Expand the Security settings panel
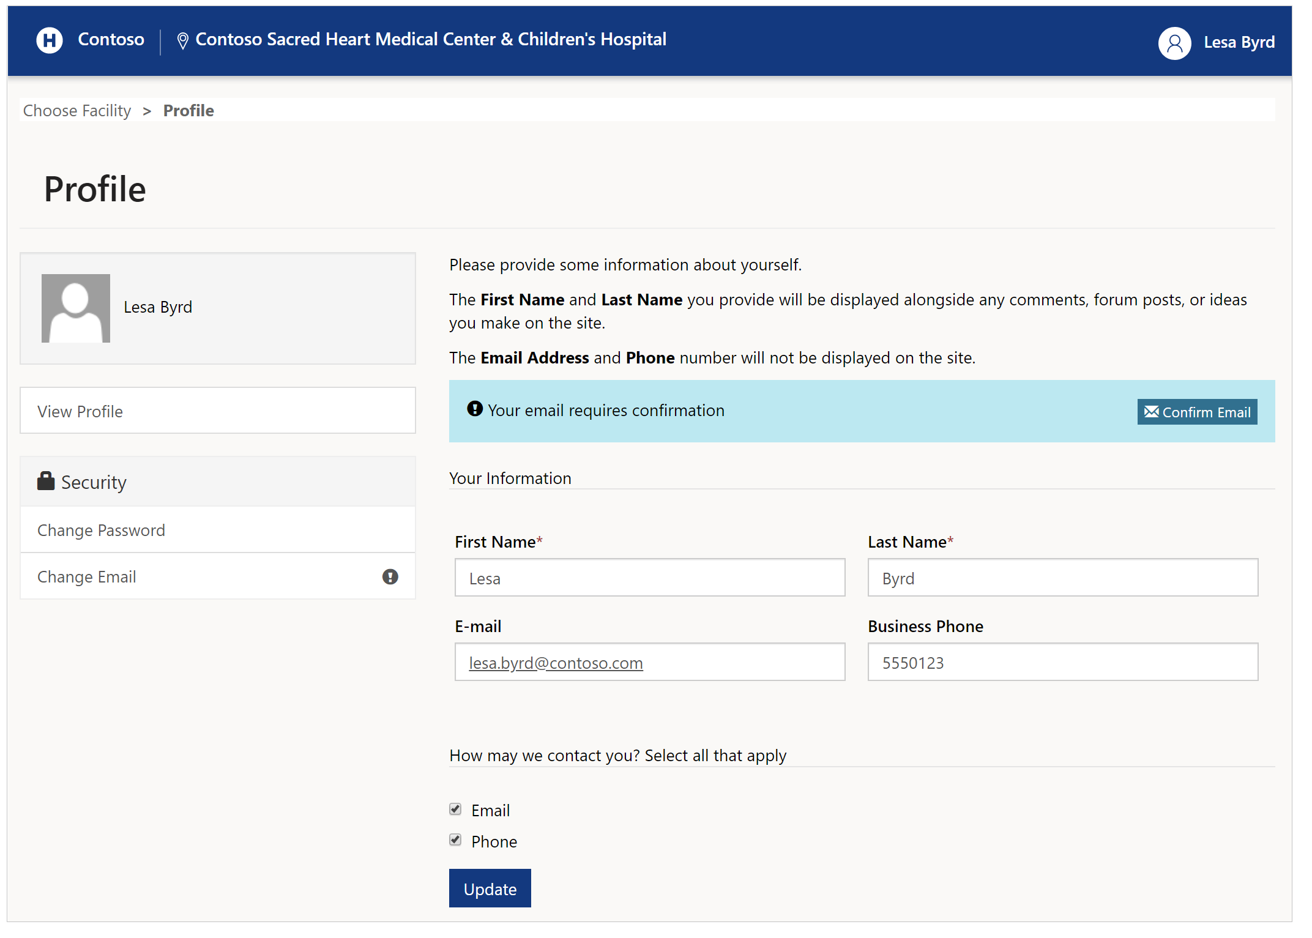The width and height of the screenshot is (1312, 938). 216,481
